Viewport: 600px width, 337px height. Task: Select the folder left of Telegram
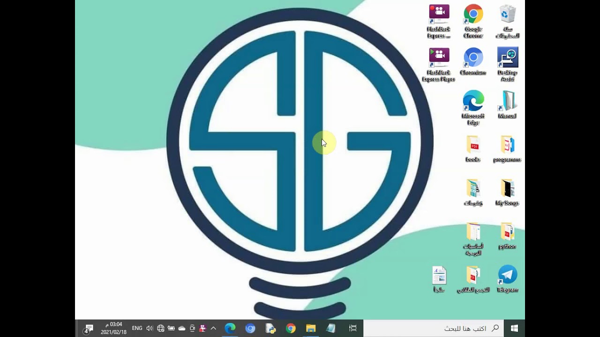(473, 279)
